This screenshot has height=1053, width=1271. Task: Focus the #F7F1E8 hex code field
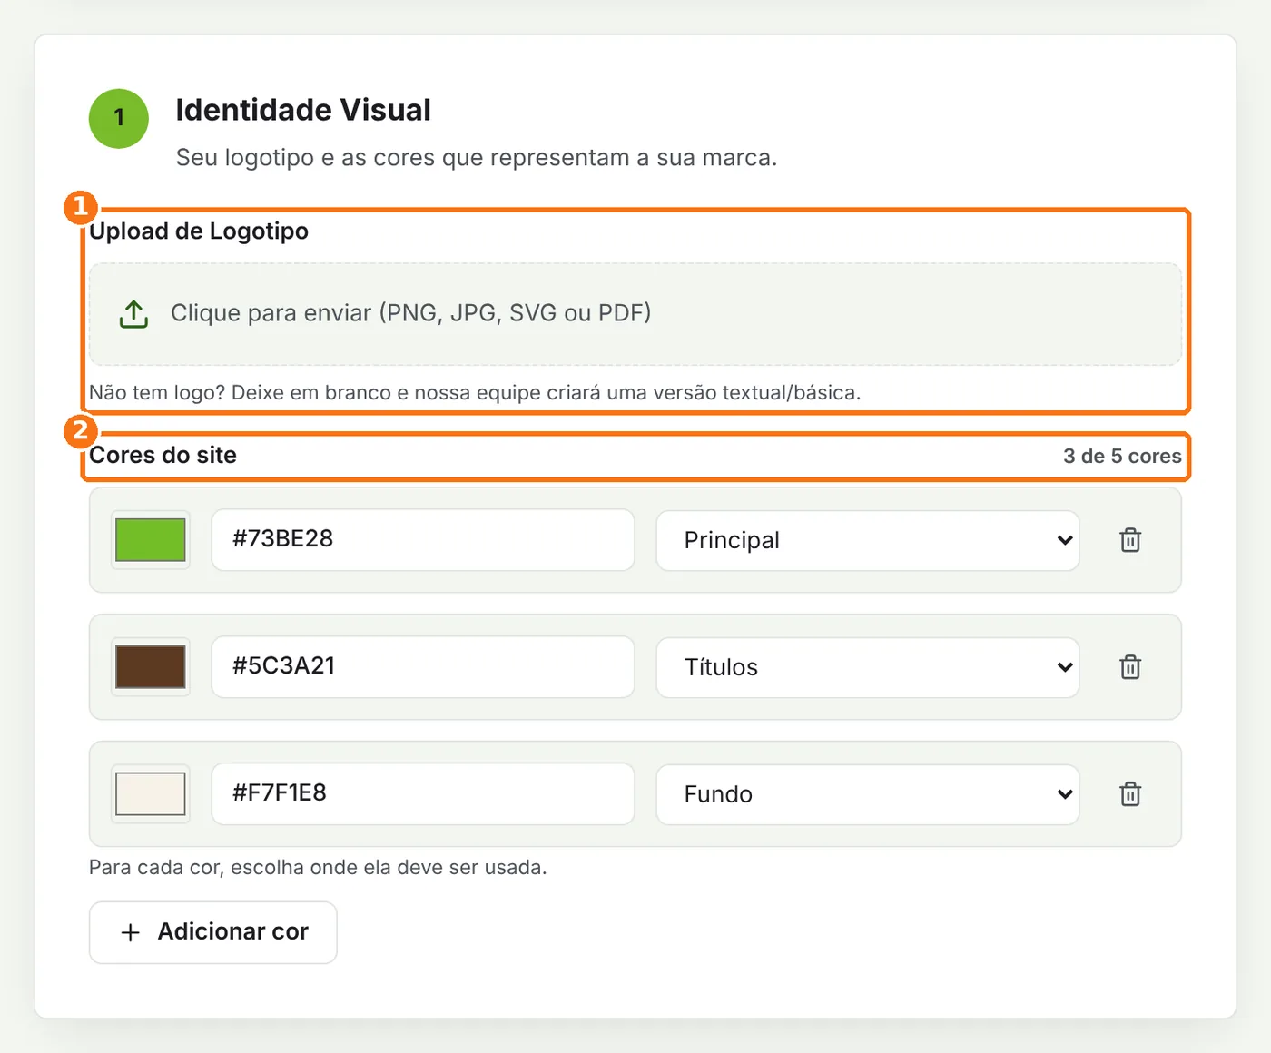click(x=423, y=793)
